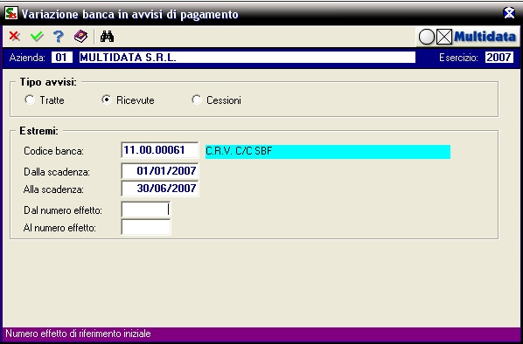523x344 pixels.
Task: Click the Dalla scadenza date field
Action: click(x=160, y=171)
